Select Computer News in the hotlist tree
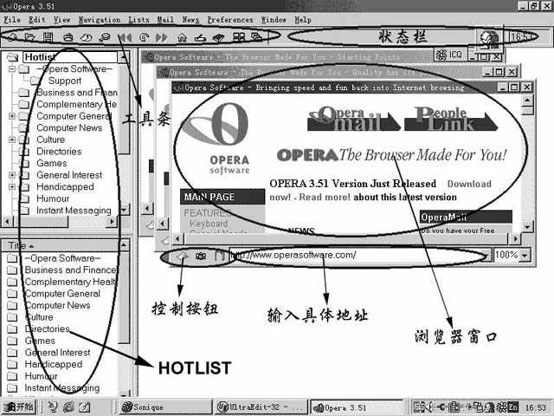Viewport: 554px width, 416px height. click(x=69, y=127)
